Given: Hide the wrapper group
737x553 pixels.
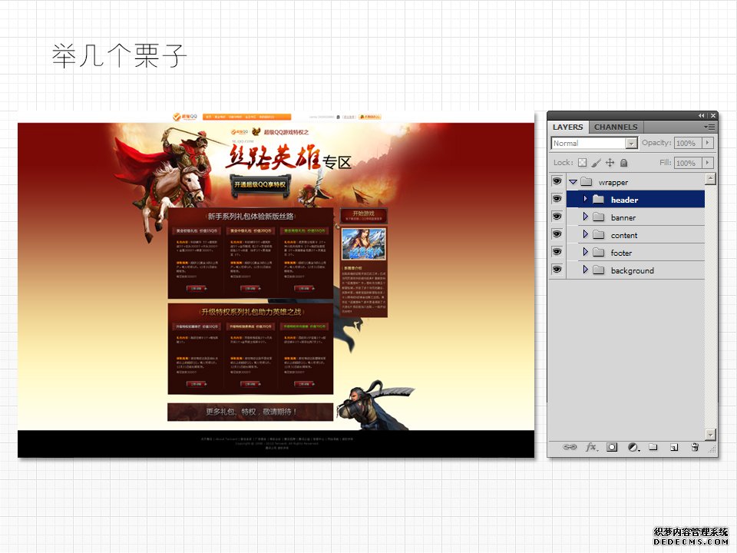Looking at the screenshot, I should coord(557,181).
